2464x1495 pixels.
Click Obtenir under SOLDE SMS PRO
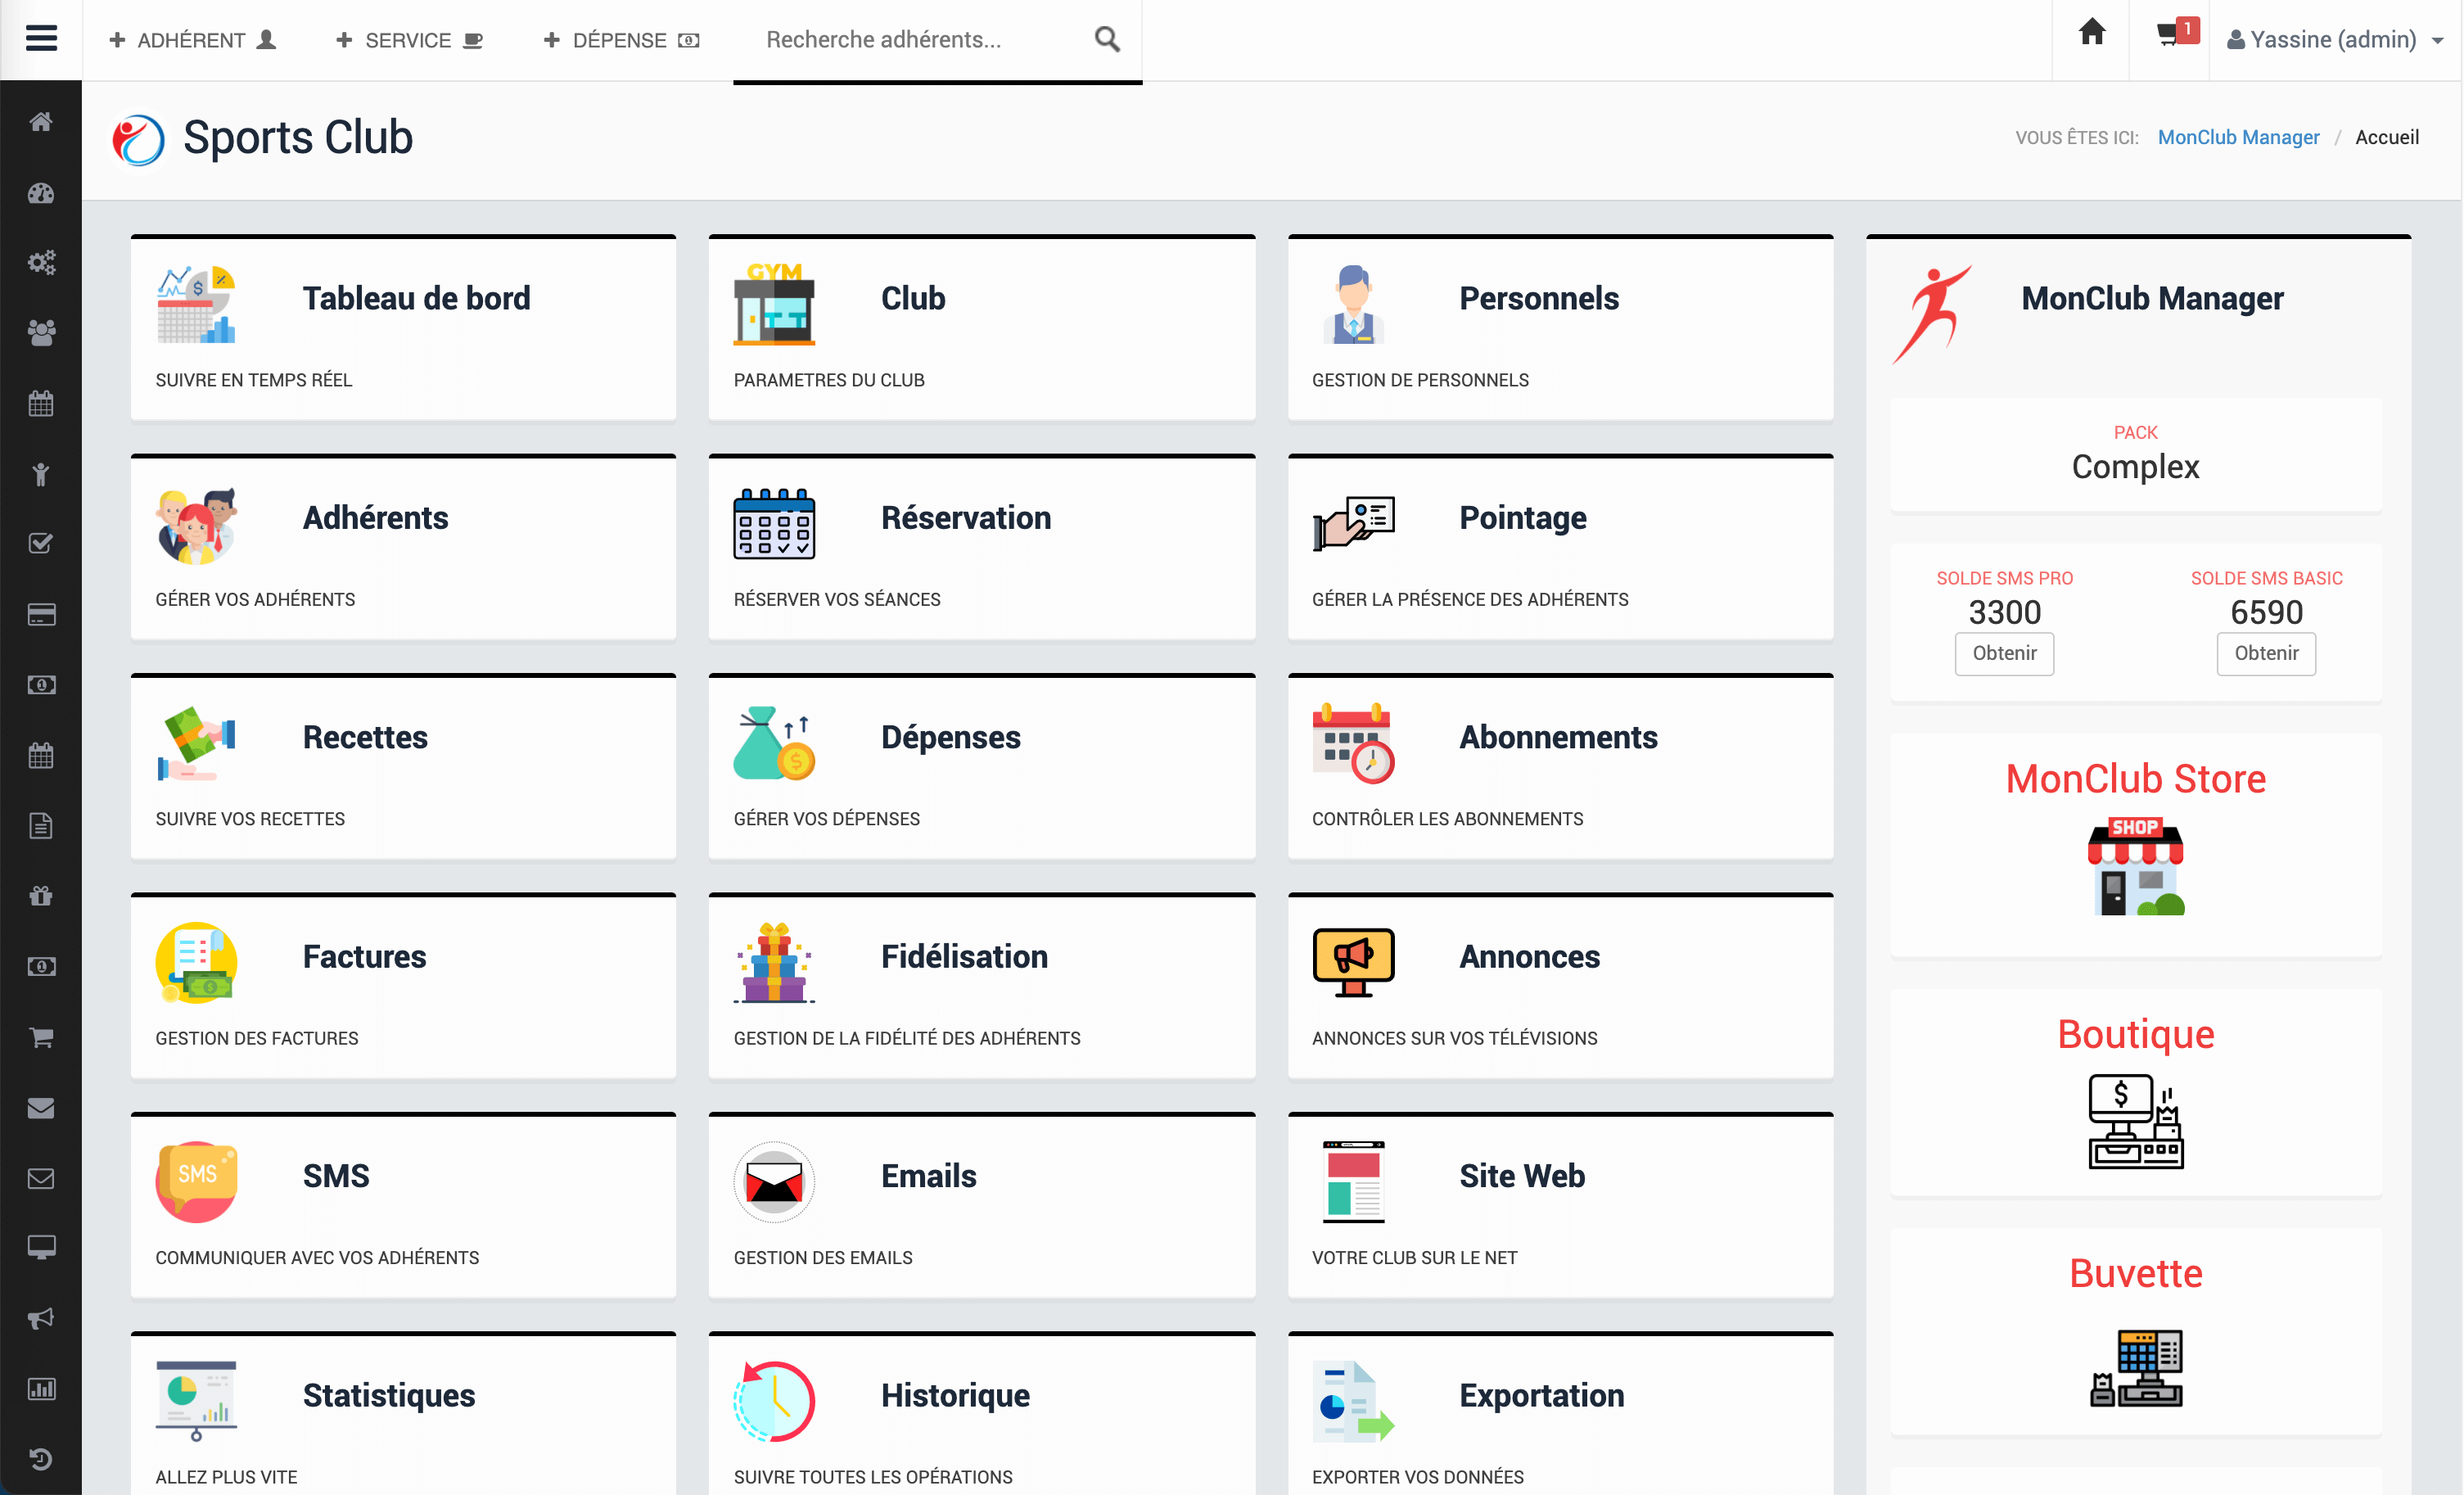(x=2004, y=653)
